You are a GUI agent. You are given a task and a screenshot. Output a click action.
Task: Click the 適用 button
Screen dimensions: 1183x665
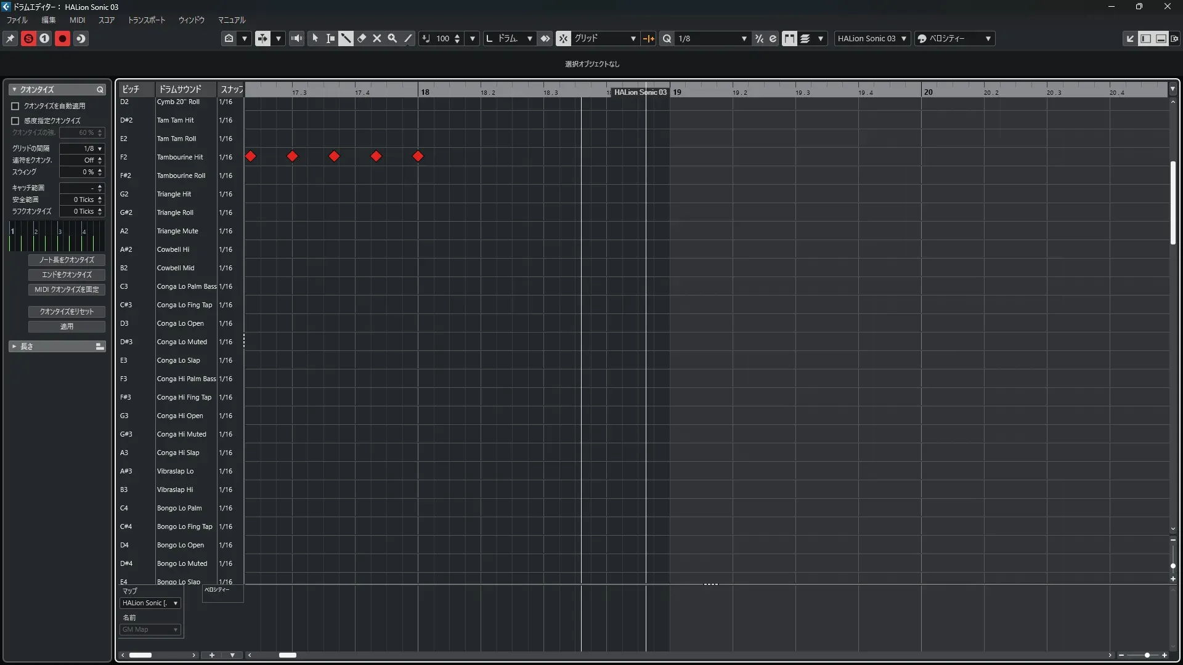tap(67, 326)
